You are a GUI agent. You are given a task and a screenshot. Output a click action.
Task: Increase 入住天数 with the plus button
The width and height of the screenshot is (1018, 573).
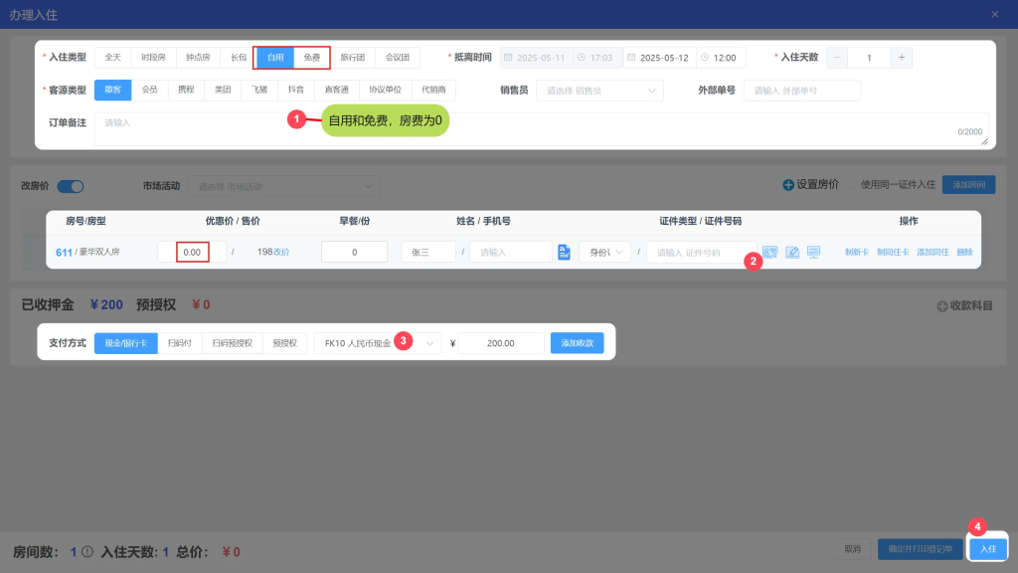coord(902,58)
